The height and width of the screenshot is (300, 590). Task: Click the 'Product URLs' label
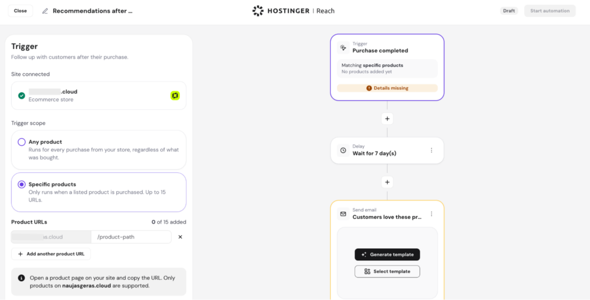pos(29,222)
